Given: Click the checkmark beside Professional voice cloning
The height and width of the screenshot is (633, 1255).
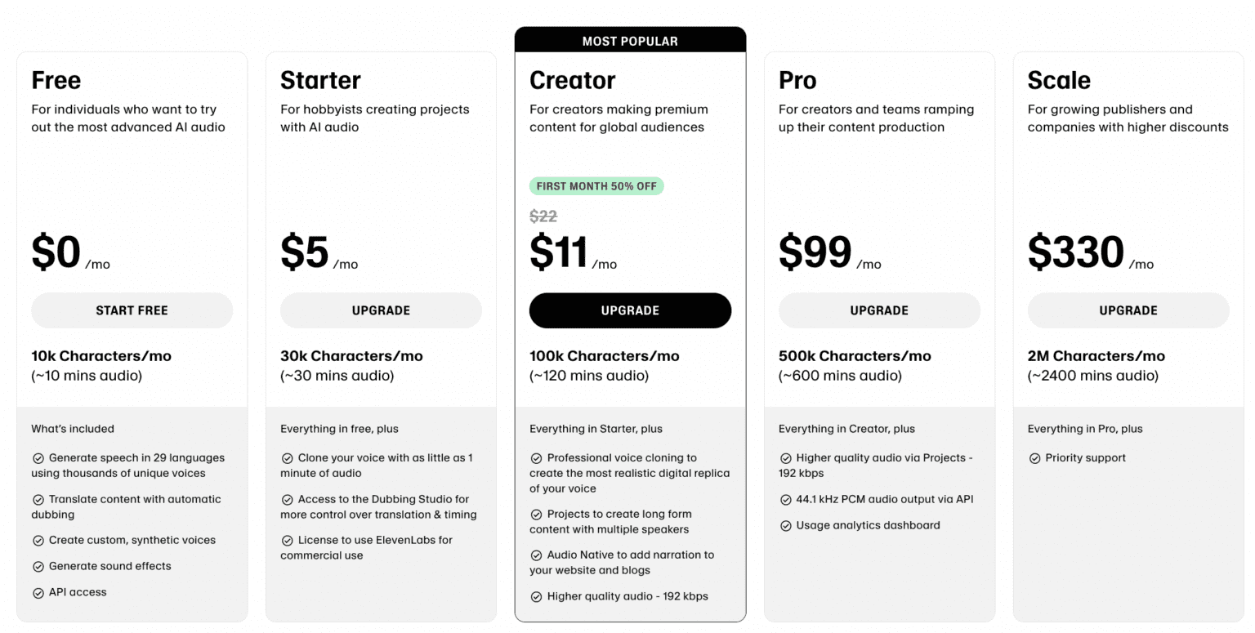Looking at the screenshot, I should pyautogui.click(x=537, y=458).
